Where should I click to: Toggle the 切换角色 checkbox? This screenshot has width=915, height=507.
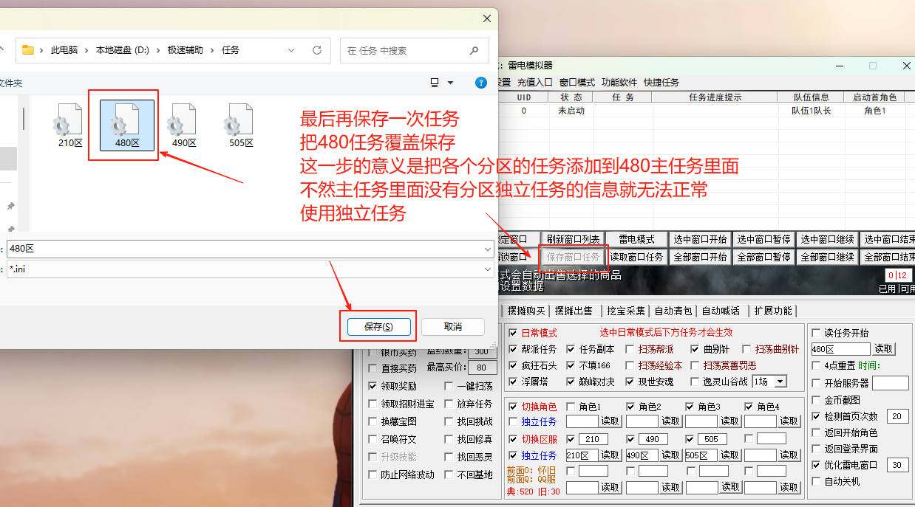[x=514, y=406]
